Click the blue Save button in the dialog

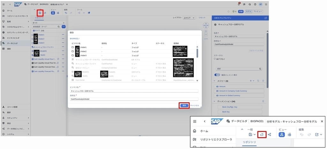[x=184, y=106]
